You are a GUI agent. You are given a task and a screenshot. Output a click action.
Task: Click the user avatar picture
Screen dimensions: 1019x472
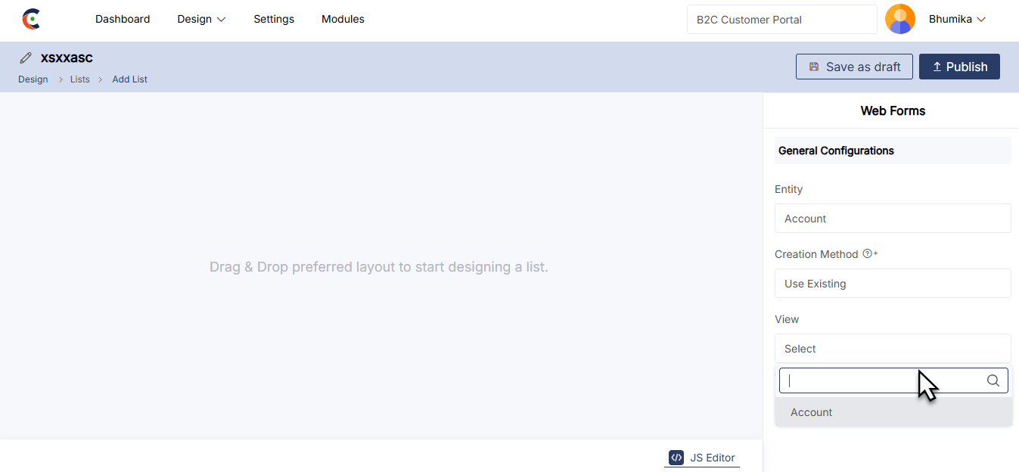tap(899, 20)
